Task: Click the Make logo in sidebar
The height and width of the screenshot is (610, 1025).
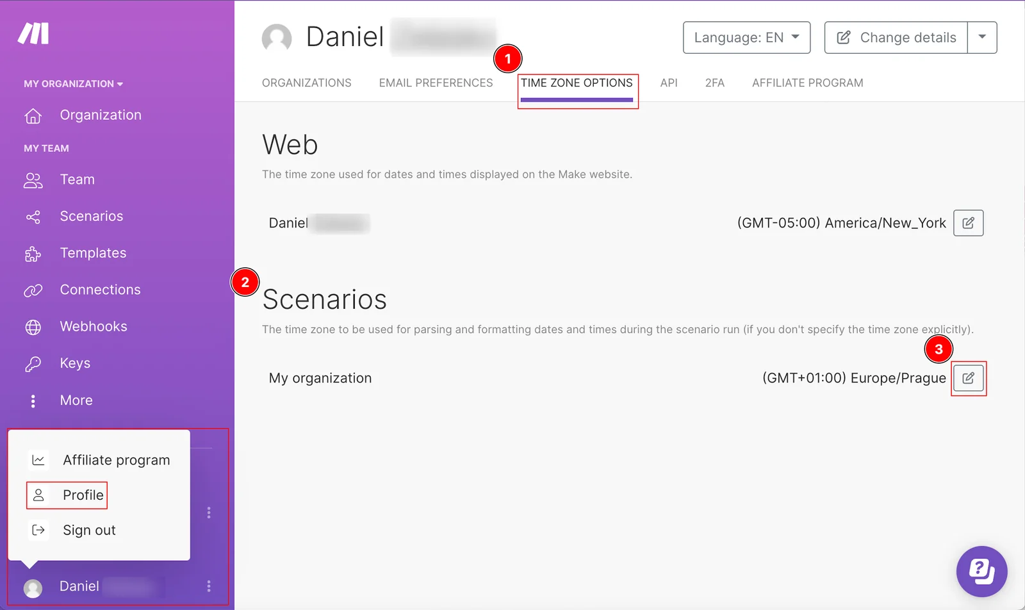Action: click(x=33, y=33)
